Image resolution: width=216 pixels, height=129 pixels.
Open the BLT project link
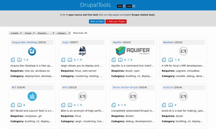tap(14, 87)
